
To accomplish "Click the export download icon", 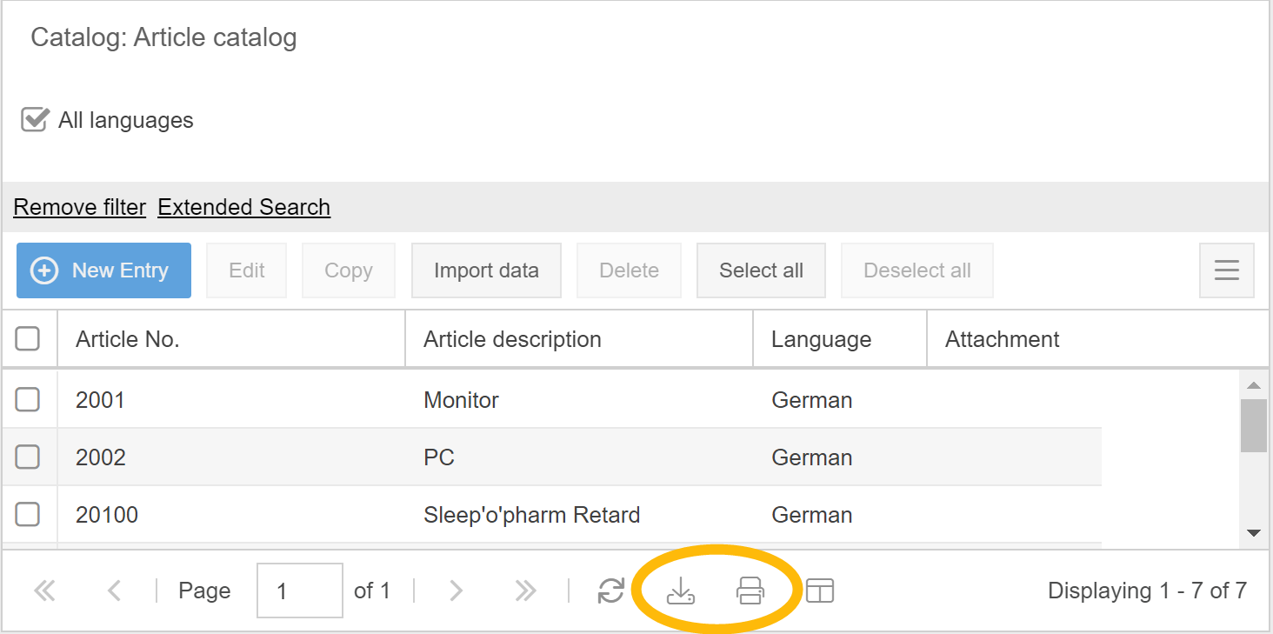I will [x=680, y=591].
